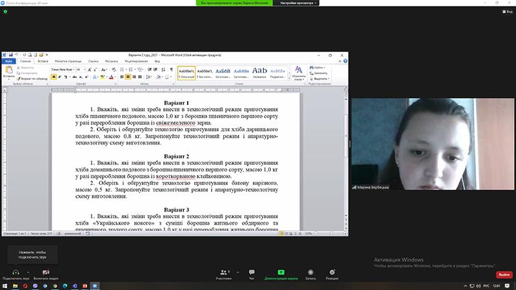The image size is (516, 290).
Task: Click the Найти find button
Action: 319,67
